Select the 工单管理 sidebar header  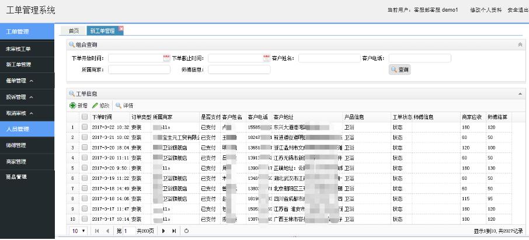(27, 32)
